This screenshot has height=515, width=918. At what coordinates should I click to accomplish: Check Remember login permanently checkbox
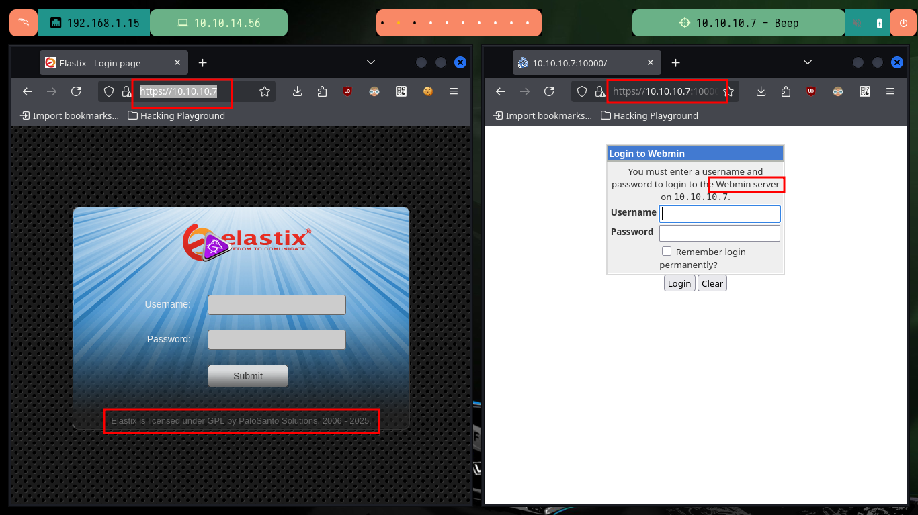pyautogui.click(x=667, y=251)
